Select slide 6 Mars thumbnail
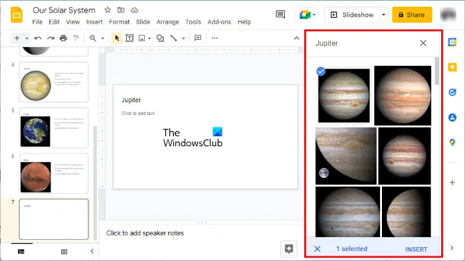Screen dimensions: 465x261 coord(54,173)
